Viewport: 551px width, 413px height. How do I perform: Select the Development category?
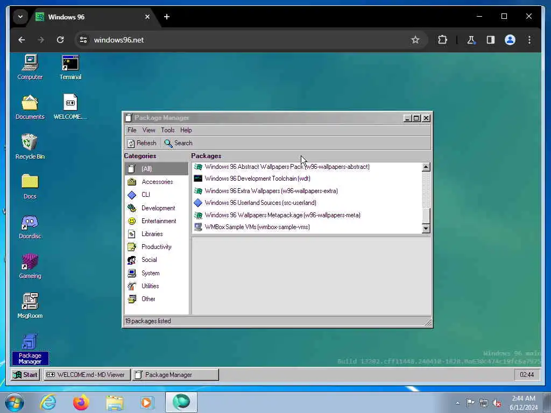coord(157,208)
